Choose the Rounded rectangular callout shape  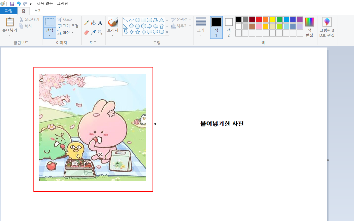[150, 32]
